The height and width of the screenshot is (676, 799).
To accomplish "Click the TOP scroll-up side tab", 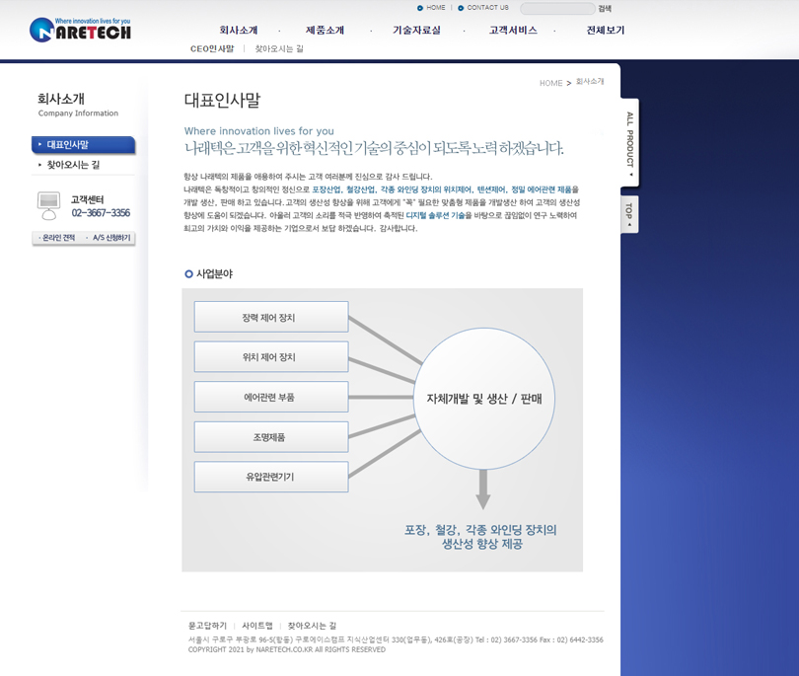I will tap(630, 214).
